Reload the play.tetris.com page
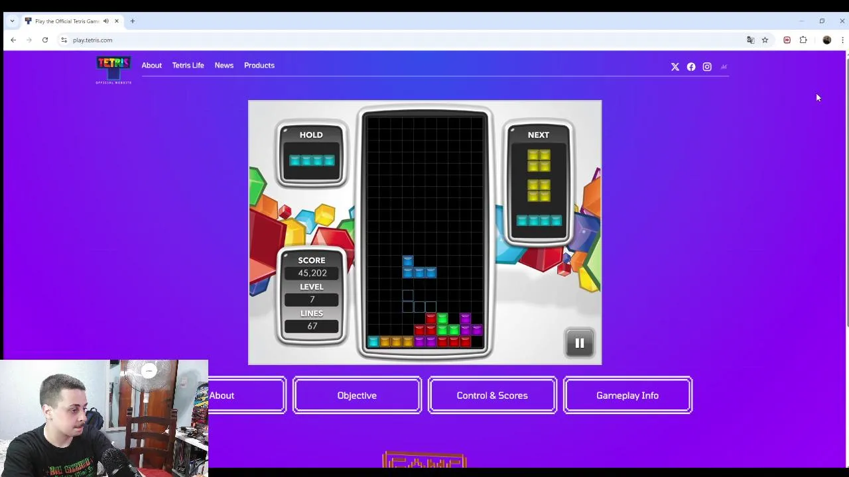This screenshot has width=849, height=477. point(45,40)
